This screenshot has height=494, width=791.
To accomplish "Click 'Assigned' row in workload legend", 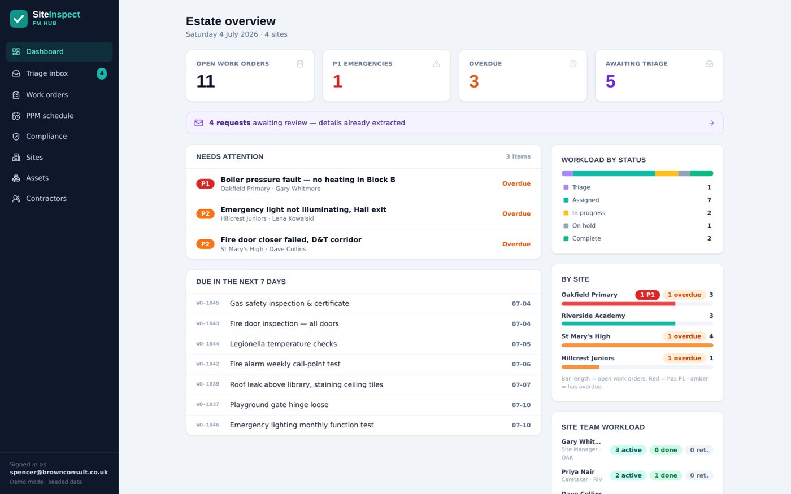I will coord(637,200).
